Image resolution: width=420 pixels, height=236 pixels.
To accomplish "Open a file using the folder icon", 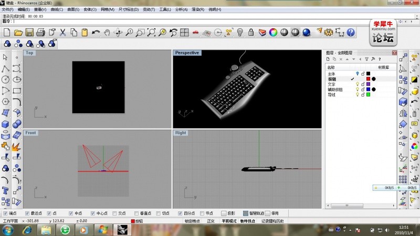I will 18,33.
